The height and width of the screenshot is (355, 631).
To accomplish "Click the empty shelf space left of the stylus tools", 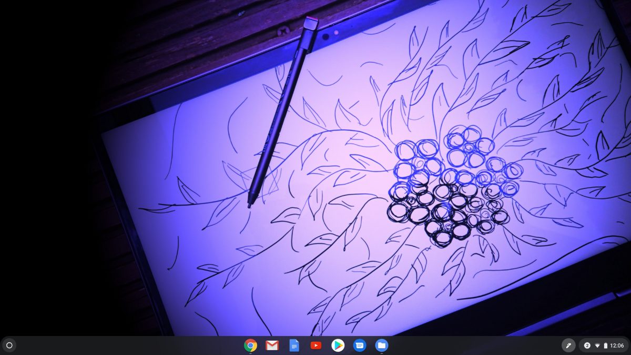I will 473,346.
